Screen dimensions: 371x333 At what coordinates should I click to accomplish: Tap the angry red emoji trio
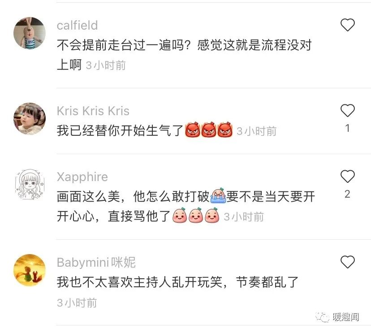click(x=208, y=130)
